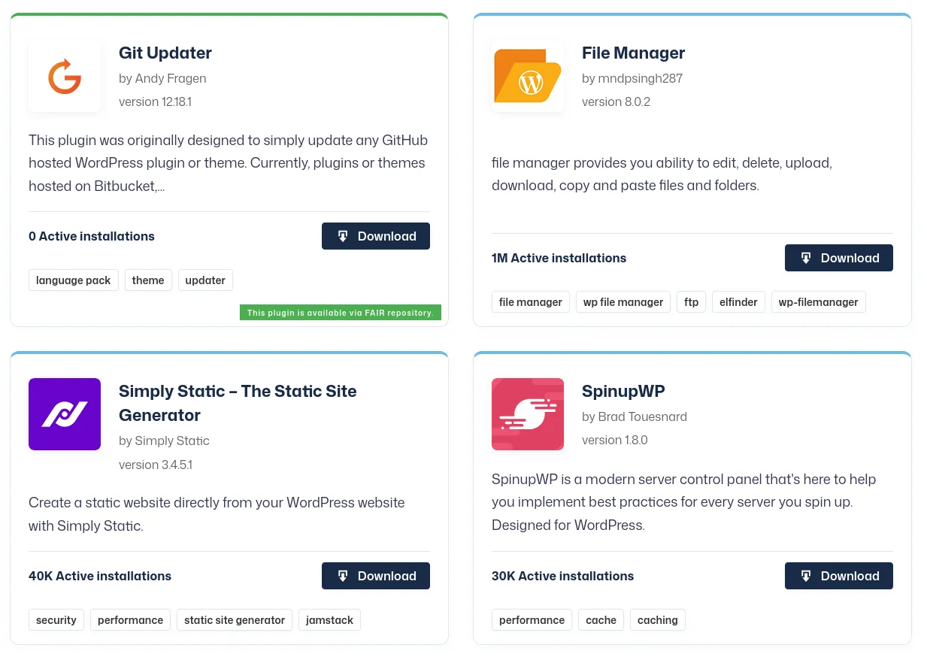Click the Git Updater plugin icon
The image size is (927, 657).
[65, 75]
